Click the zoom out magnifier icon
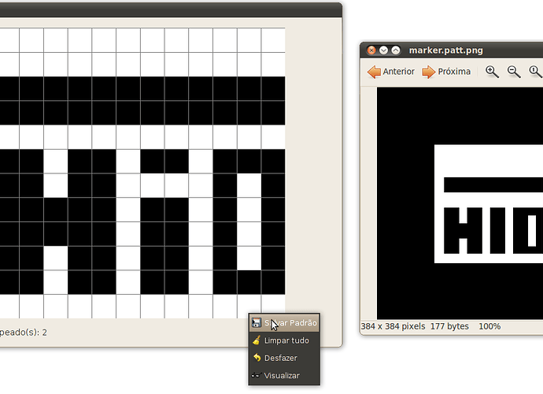This screenshot has height=394, width=543. (x=514, y=72)
